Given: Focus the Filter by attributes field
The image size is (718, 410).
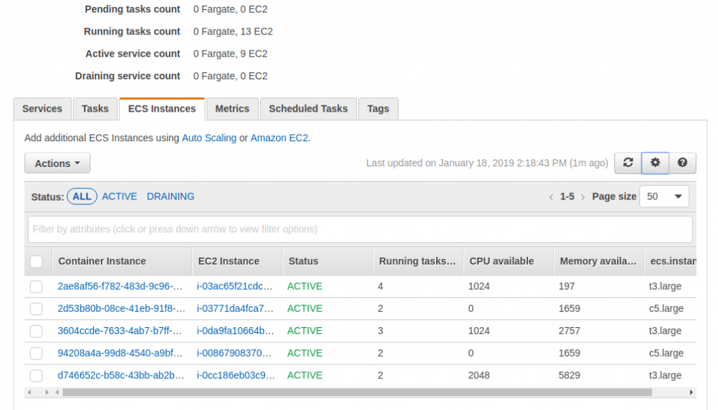Looking at the screenshot, I should (360, 230).
